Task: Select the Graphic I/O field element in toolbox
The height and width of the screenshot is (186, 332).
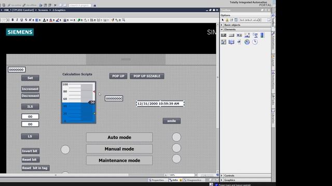Action: 247,35
